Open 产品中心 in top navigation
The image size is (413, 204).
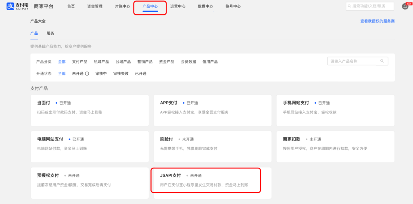click(150, 6)
